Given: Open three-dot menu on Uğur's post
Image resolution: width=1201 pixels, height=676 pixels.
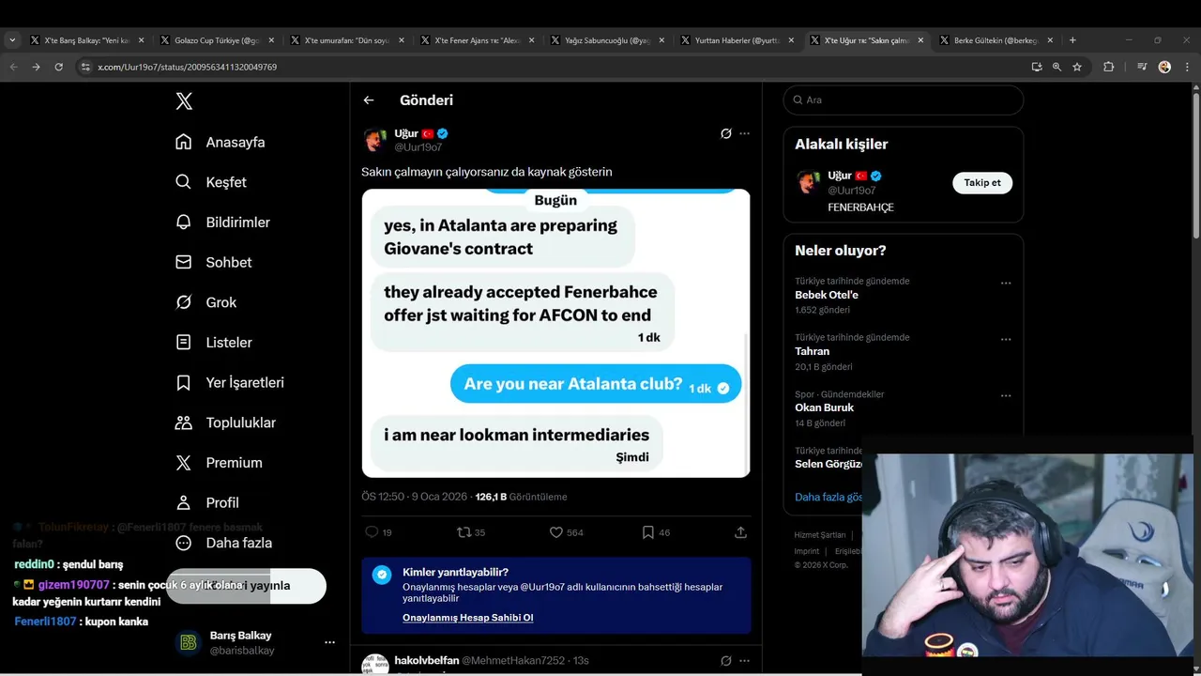Looking at the screenshot, I should click(x=744, y=133).
